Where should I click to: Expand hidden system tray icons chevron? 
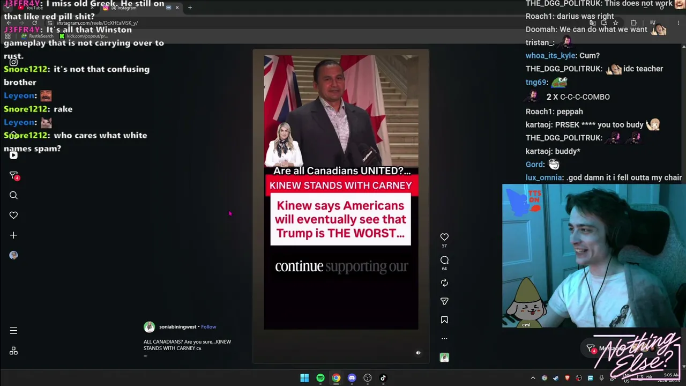533,378
